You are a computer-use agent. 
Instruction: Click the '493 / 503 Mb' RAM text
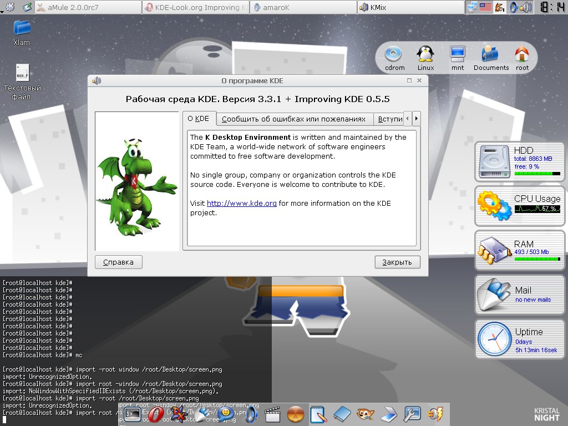click(x=531, y=252)
